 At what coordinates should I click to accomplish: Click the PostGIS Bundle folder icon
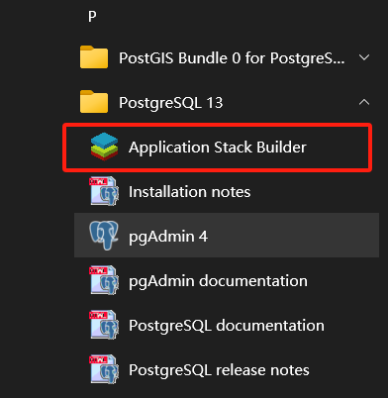[94, 57]
